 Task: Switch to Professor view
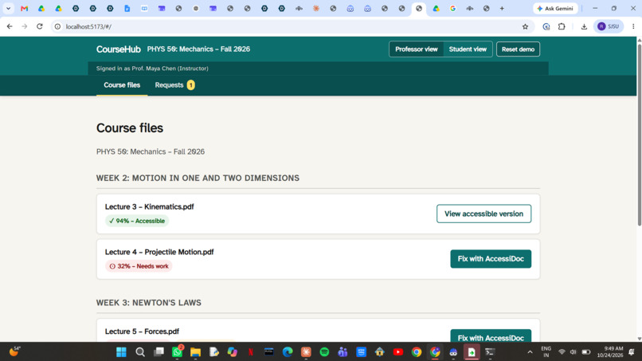coord(417,49)
